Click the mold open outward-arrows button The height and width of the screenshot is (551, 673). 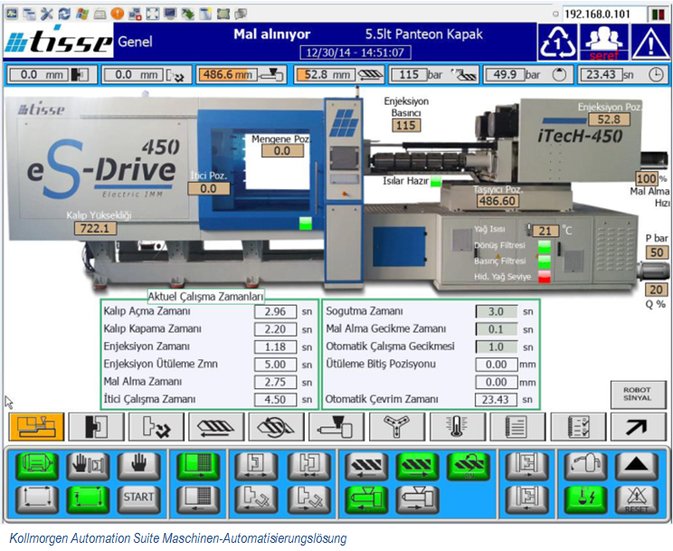[257, 466]
